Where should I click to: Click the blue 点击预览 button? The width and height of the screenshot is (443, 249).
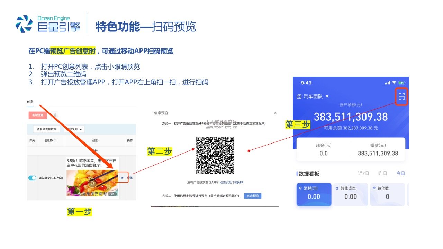point(253,196)
